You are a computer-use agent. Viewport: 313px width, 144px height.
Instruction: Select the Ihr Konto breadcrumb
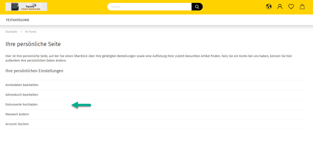point(31,32)
